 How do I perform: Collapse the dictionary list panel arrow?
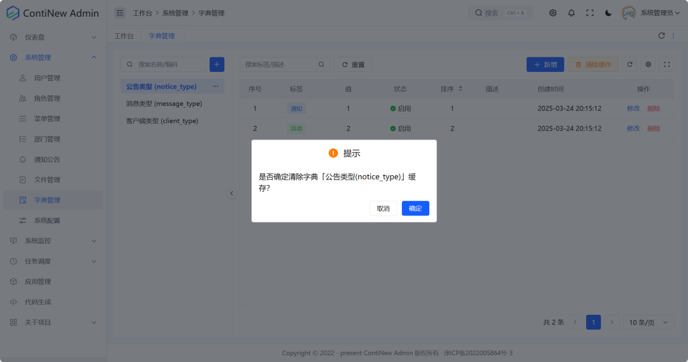[x=231, y=193]
